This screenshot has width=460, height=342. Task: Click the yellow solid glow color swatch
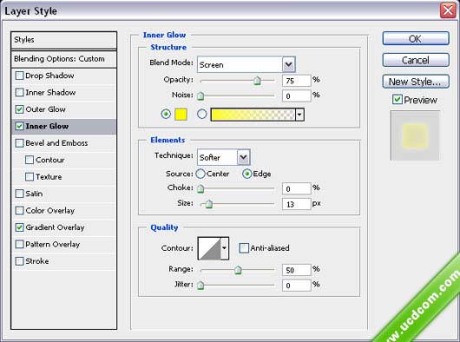click(x=181, y=114)
